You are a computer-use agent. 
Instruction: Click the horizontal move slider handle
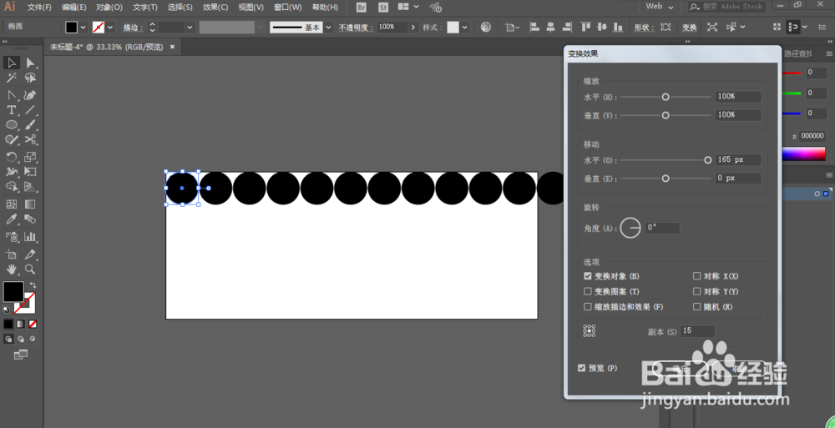coord(708,160)
